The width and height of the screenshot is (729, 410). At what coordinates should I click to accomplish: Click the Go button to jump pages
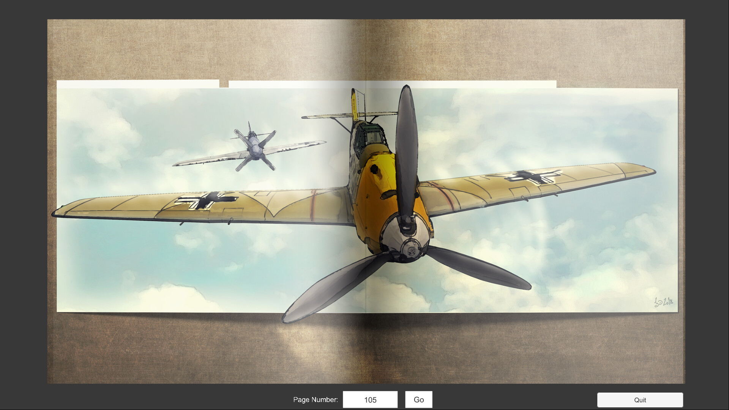pos(418,399)
